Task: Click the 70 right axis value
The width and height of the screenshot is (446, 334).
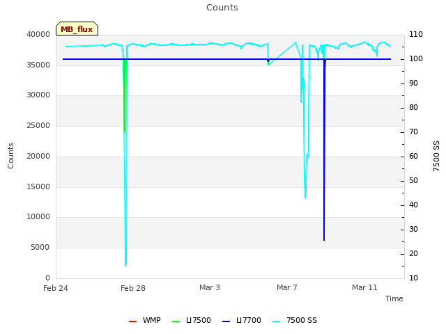Action: (413, 132)
